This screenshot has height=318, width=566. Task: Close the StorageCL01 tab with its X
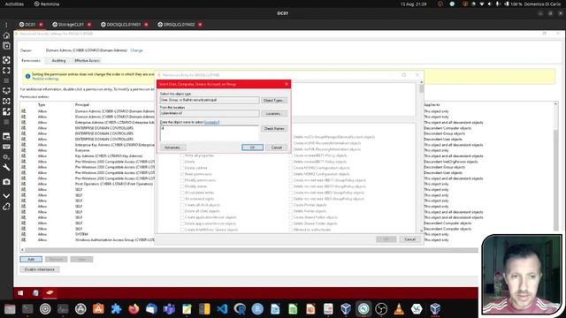[89, 25]
